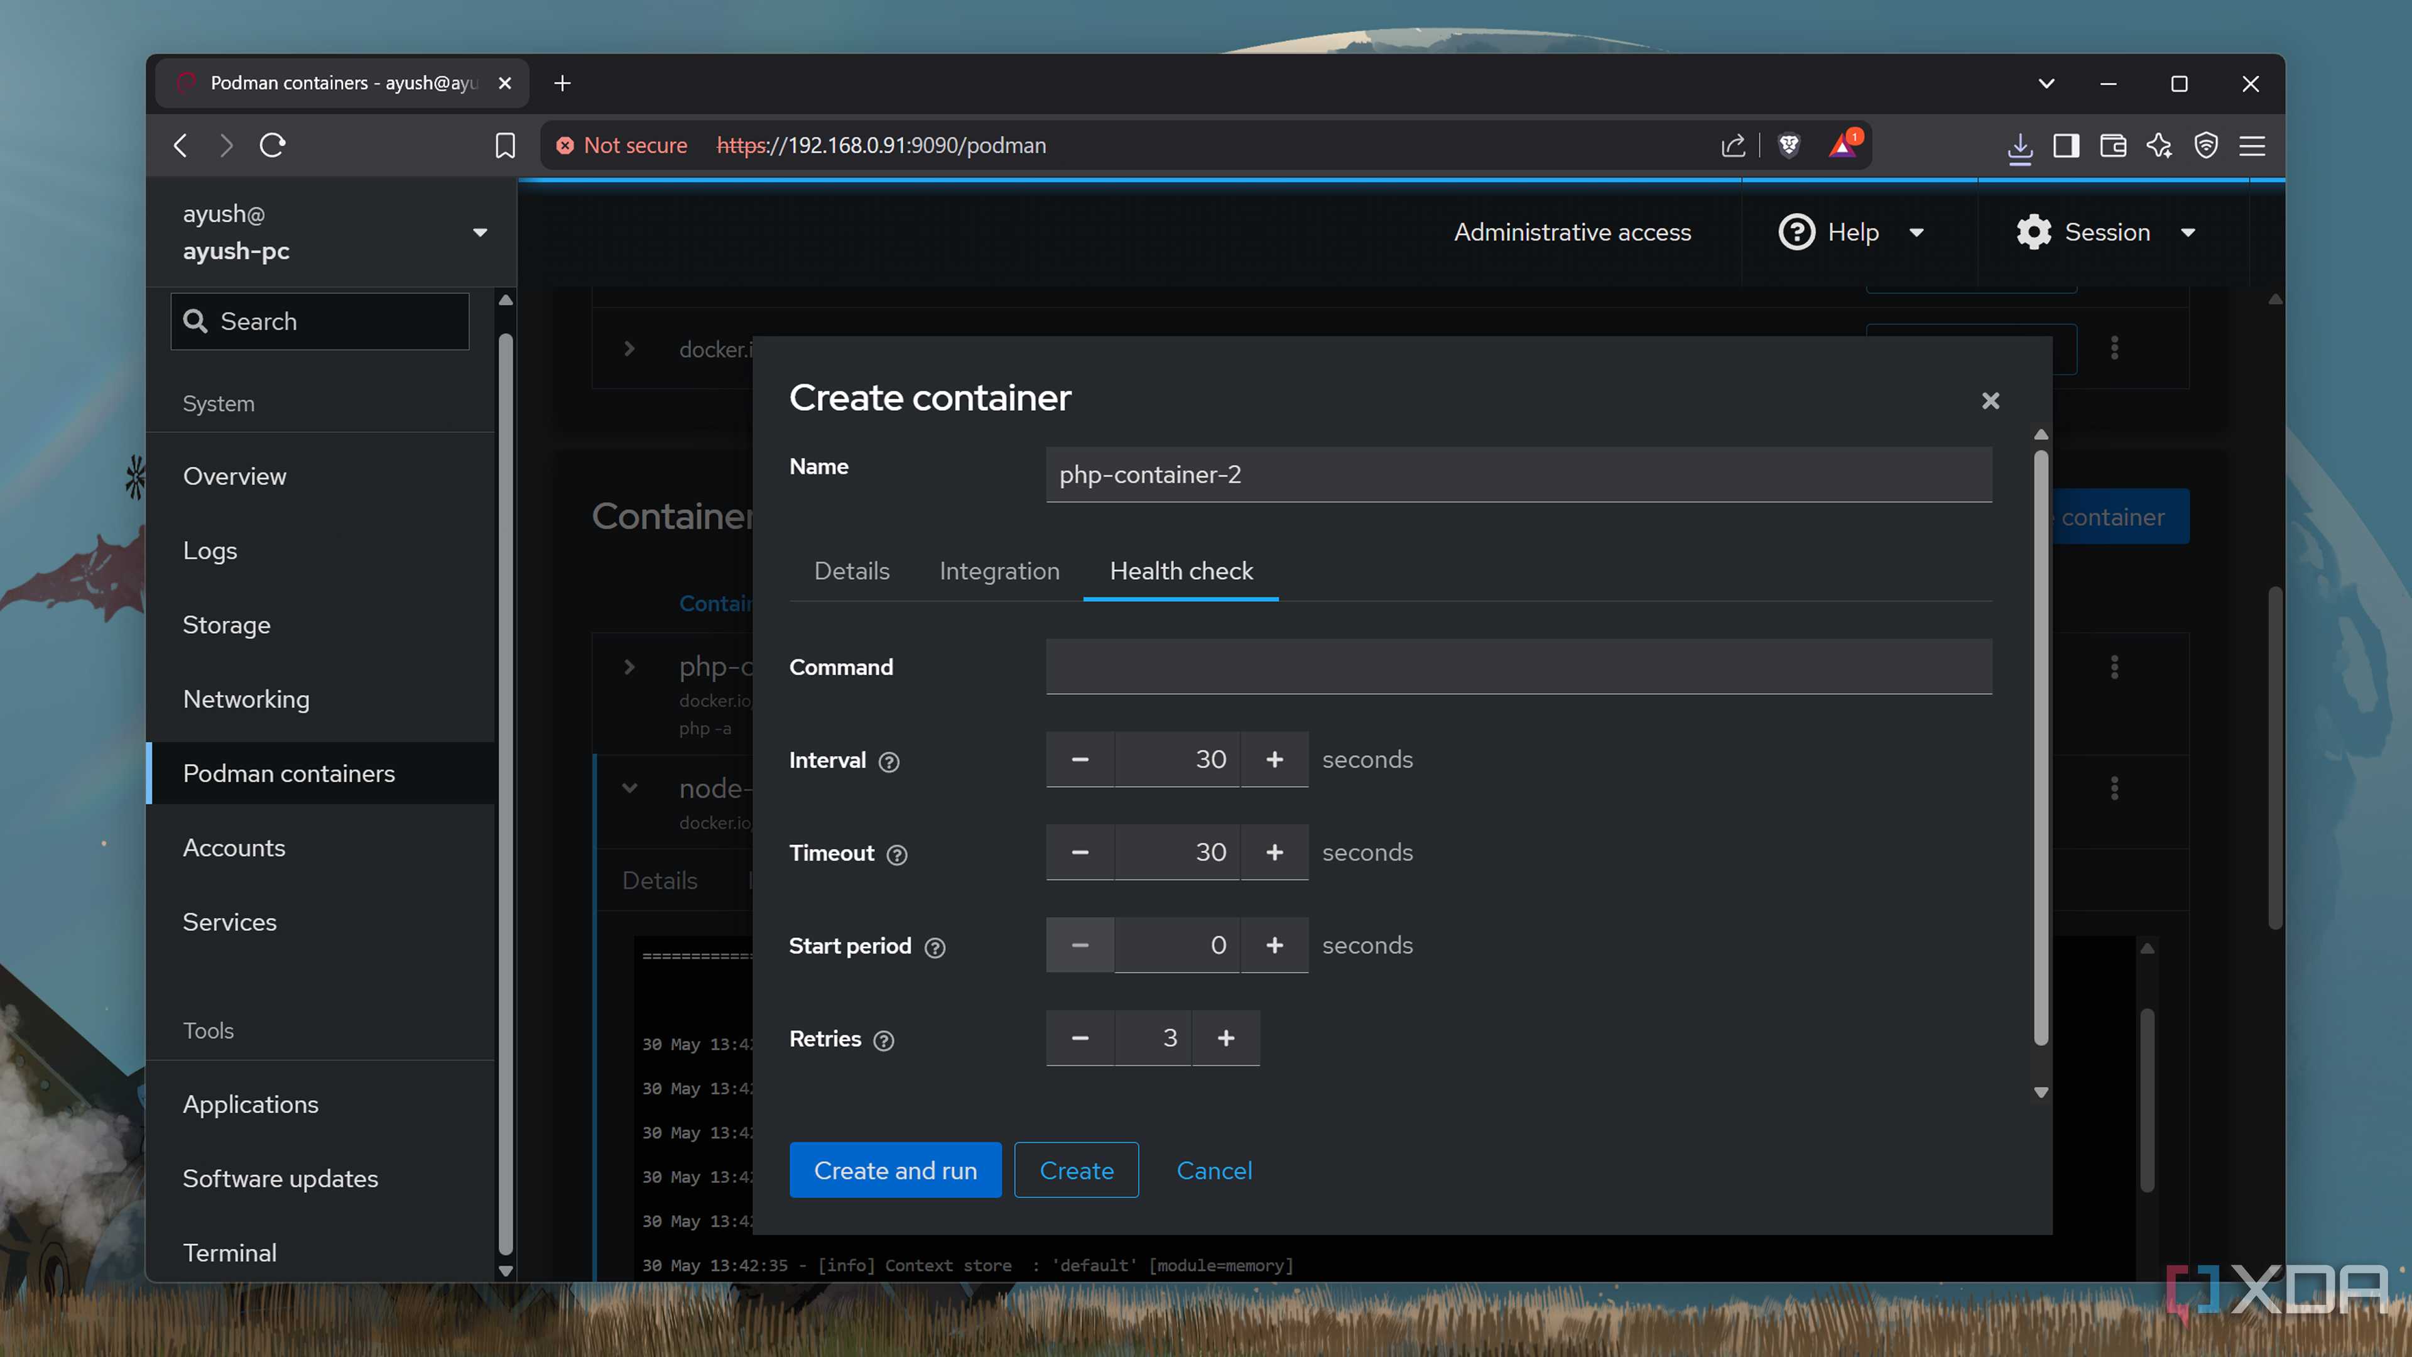The width and height of the screenshot is (2412, 1357).
Task: Open the ayush@ayush-pc host switcher
Action: (332, 232)
